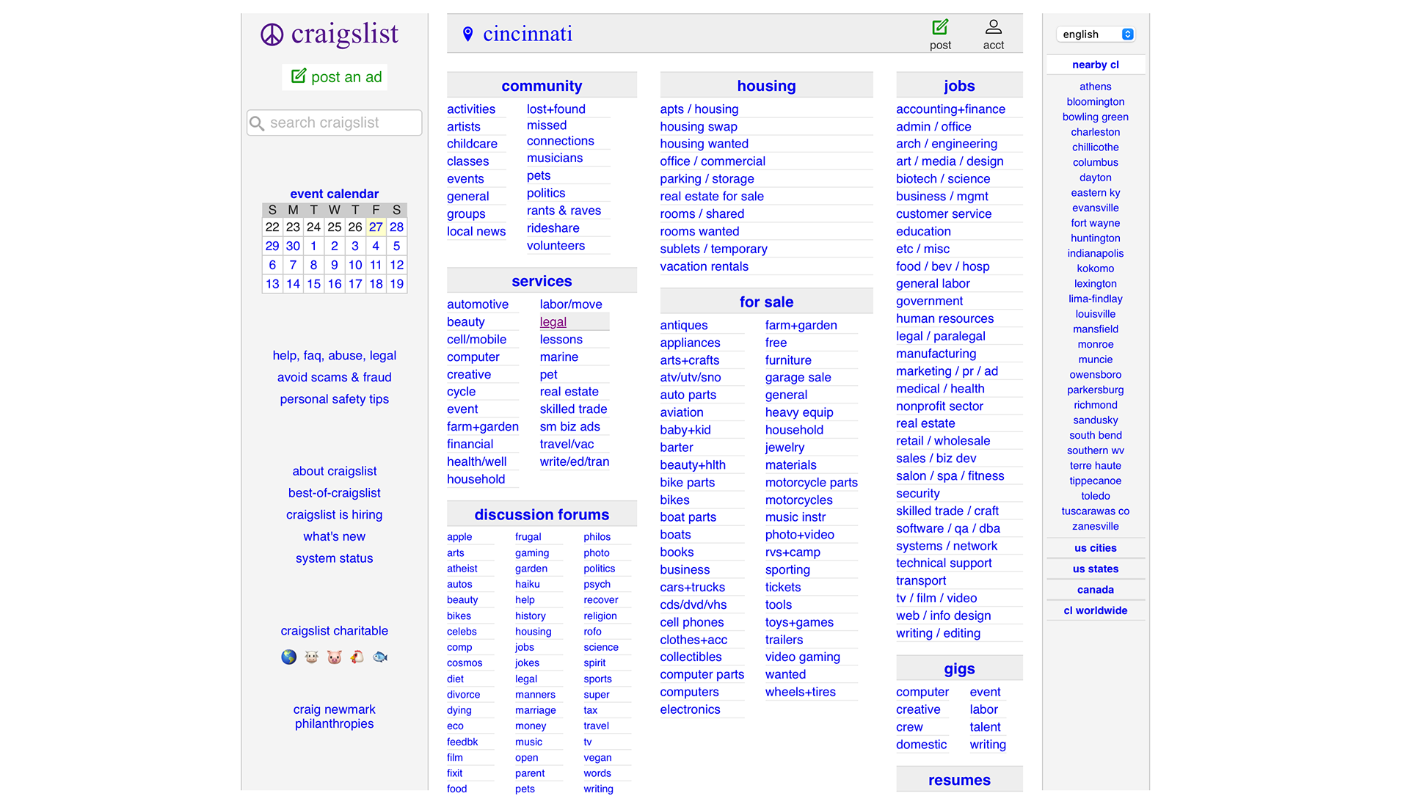Screen dimensions: 1409x796
Task: Click the magnifier icon in search box
Action: click(x=257, y=123)
